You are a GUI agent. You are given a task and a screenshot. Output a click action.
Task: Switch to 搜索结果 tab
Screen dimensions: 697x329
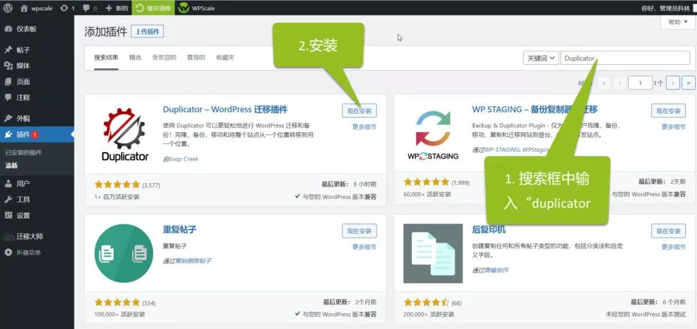click(106, 58)
